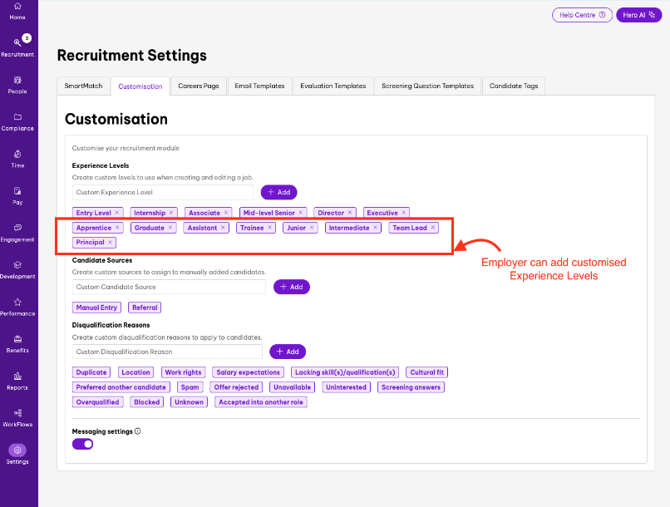Select the Preferred another candidate tag
Image resolution: width=670 pixels, height=507 pixels.
pos(121,387)
